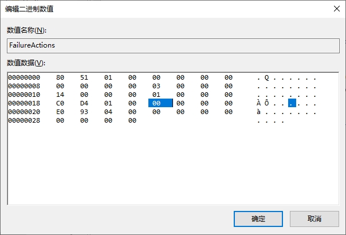Select the highlighted 00 byte in row 00000018
The width and height of the screenshot is (346, 235).
click(156, 103)
